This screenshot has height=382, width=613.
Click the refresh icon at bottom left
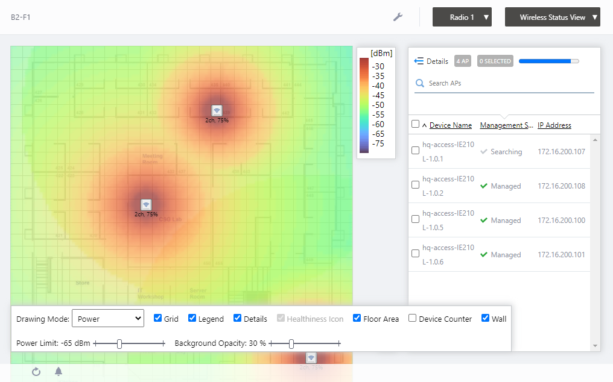(36, 372)
